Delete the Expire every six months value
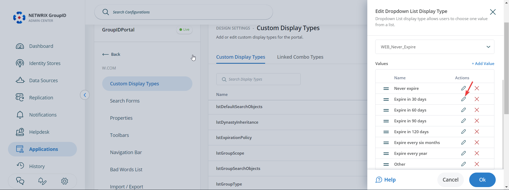Image resolution: width=509 pixels, height=190 pixels. (x=477, y=142)
